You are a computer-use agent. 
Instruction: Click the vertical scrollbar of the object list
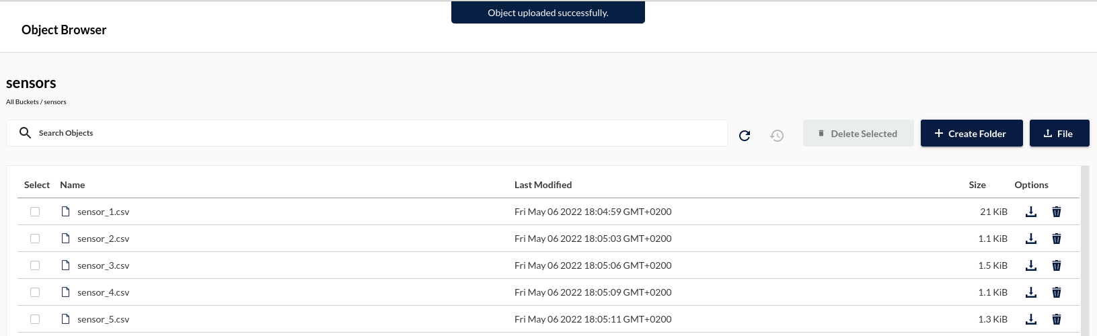click(x=1084, y=250)
